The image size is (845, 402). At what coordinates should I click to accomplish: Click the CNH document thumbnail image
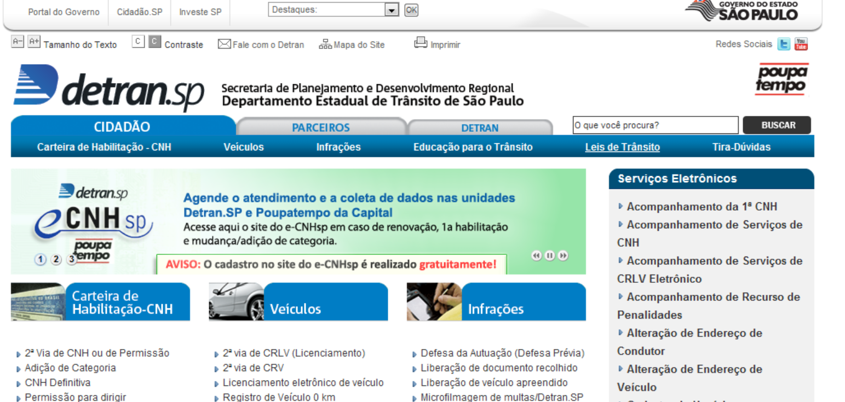tap(38, 301)
